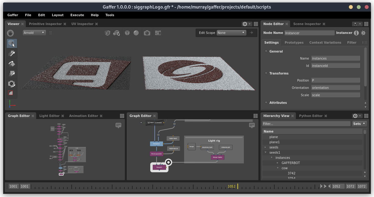Select the plane1 row in Hierarchy View
This screenshot has height=197, width=374.
tap(312, 142)
